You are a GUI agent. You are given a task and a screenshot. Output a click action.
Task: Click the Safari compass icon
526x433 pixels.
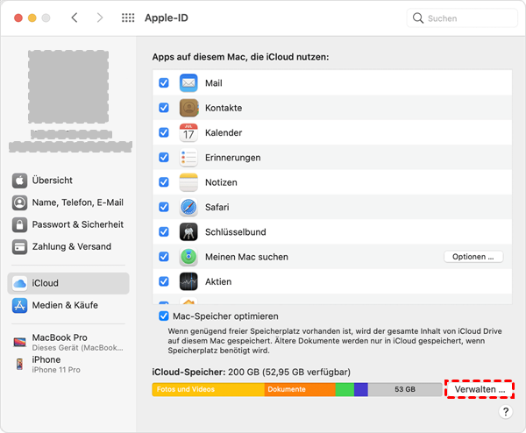click(x=188, y=208)
